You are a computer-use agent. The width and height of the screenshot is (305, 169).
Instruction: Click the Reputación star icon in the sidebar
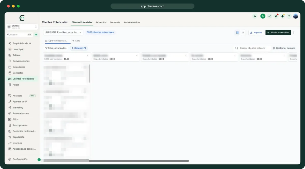(10, 137)
